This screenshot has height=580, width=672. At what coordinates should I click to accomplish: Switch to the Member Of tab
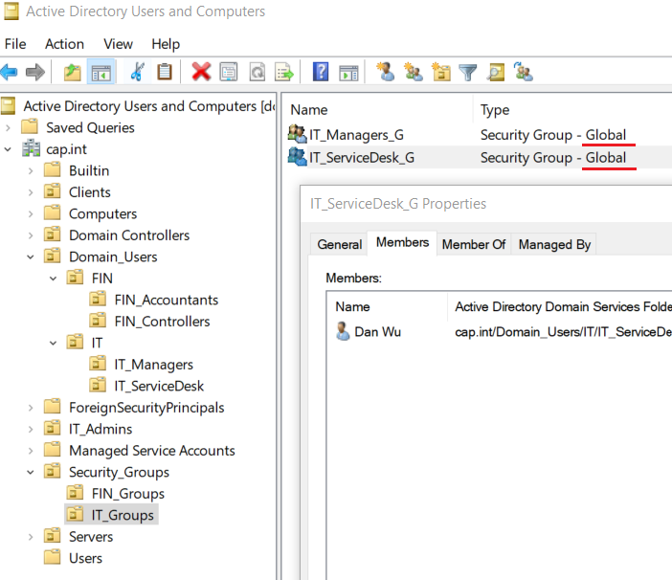tap(474, 244)
